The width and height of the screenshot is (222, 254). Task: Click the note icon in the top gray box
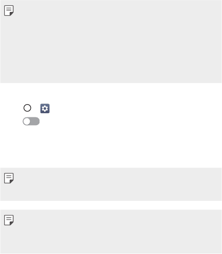pos(9,11)
